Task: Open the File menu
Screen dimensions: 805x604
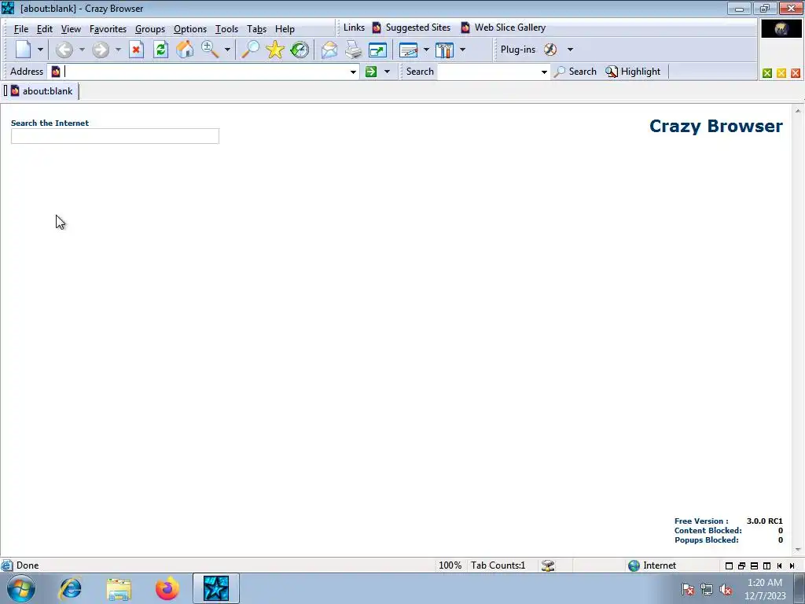Action: pos(21,29)
